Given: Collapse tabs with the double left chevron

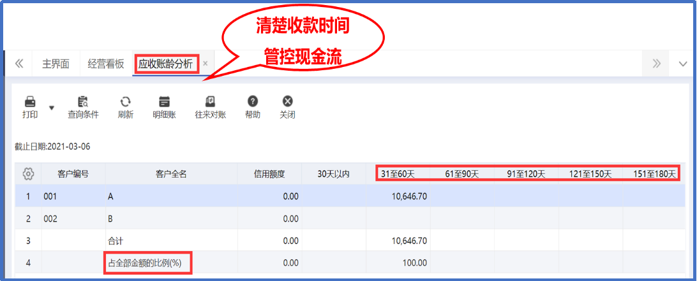Looking at the screenshot, I should tap(19, 64).
